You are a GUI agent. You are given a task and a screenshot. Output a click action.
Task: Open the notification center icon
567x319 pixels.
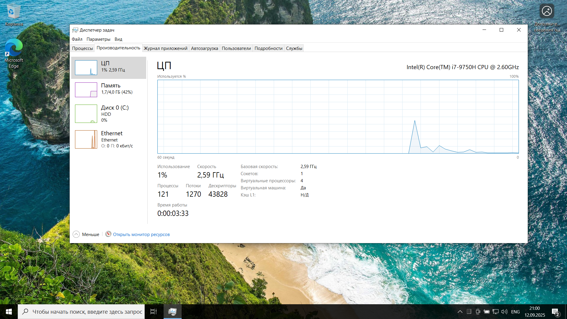[555, 312]
